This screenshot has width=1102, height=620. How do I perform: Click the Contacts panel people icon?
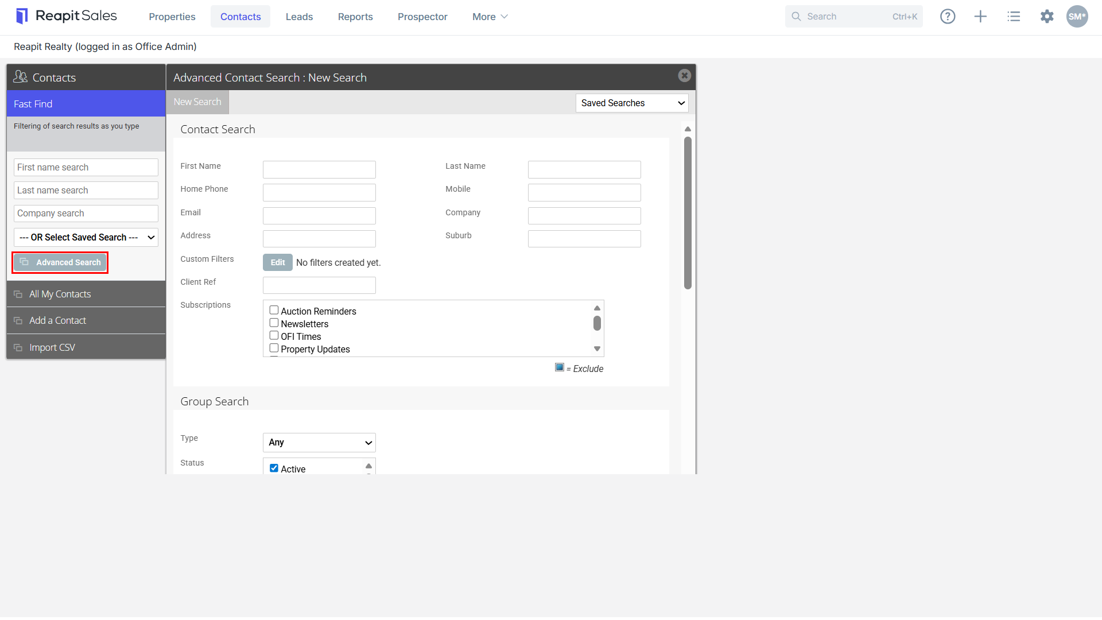point(21,76)
